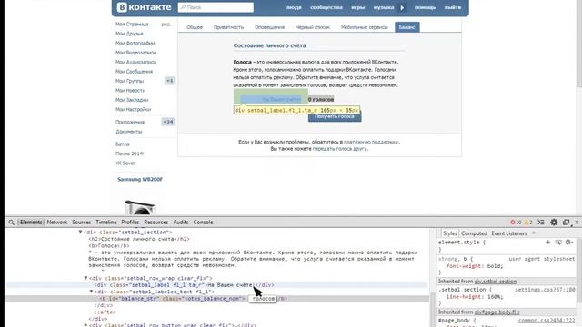Click the camera ad thumbnail image
Viewport: 582px width, 327px height.
pos(140,208)
